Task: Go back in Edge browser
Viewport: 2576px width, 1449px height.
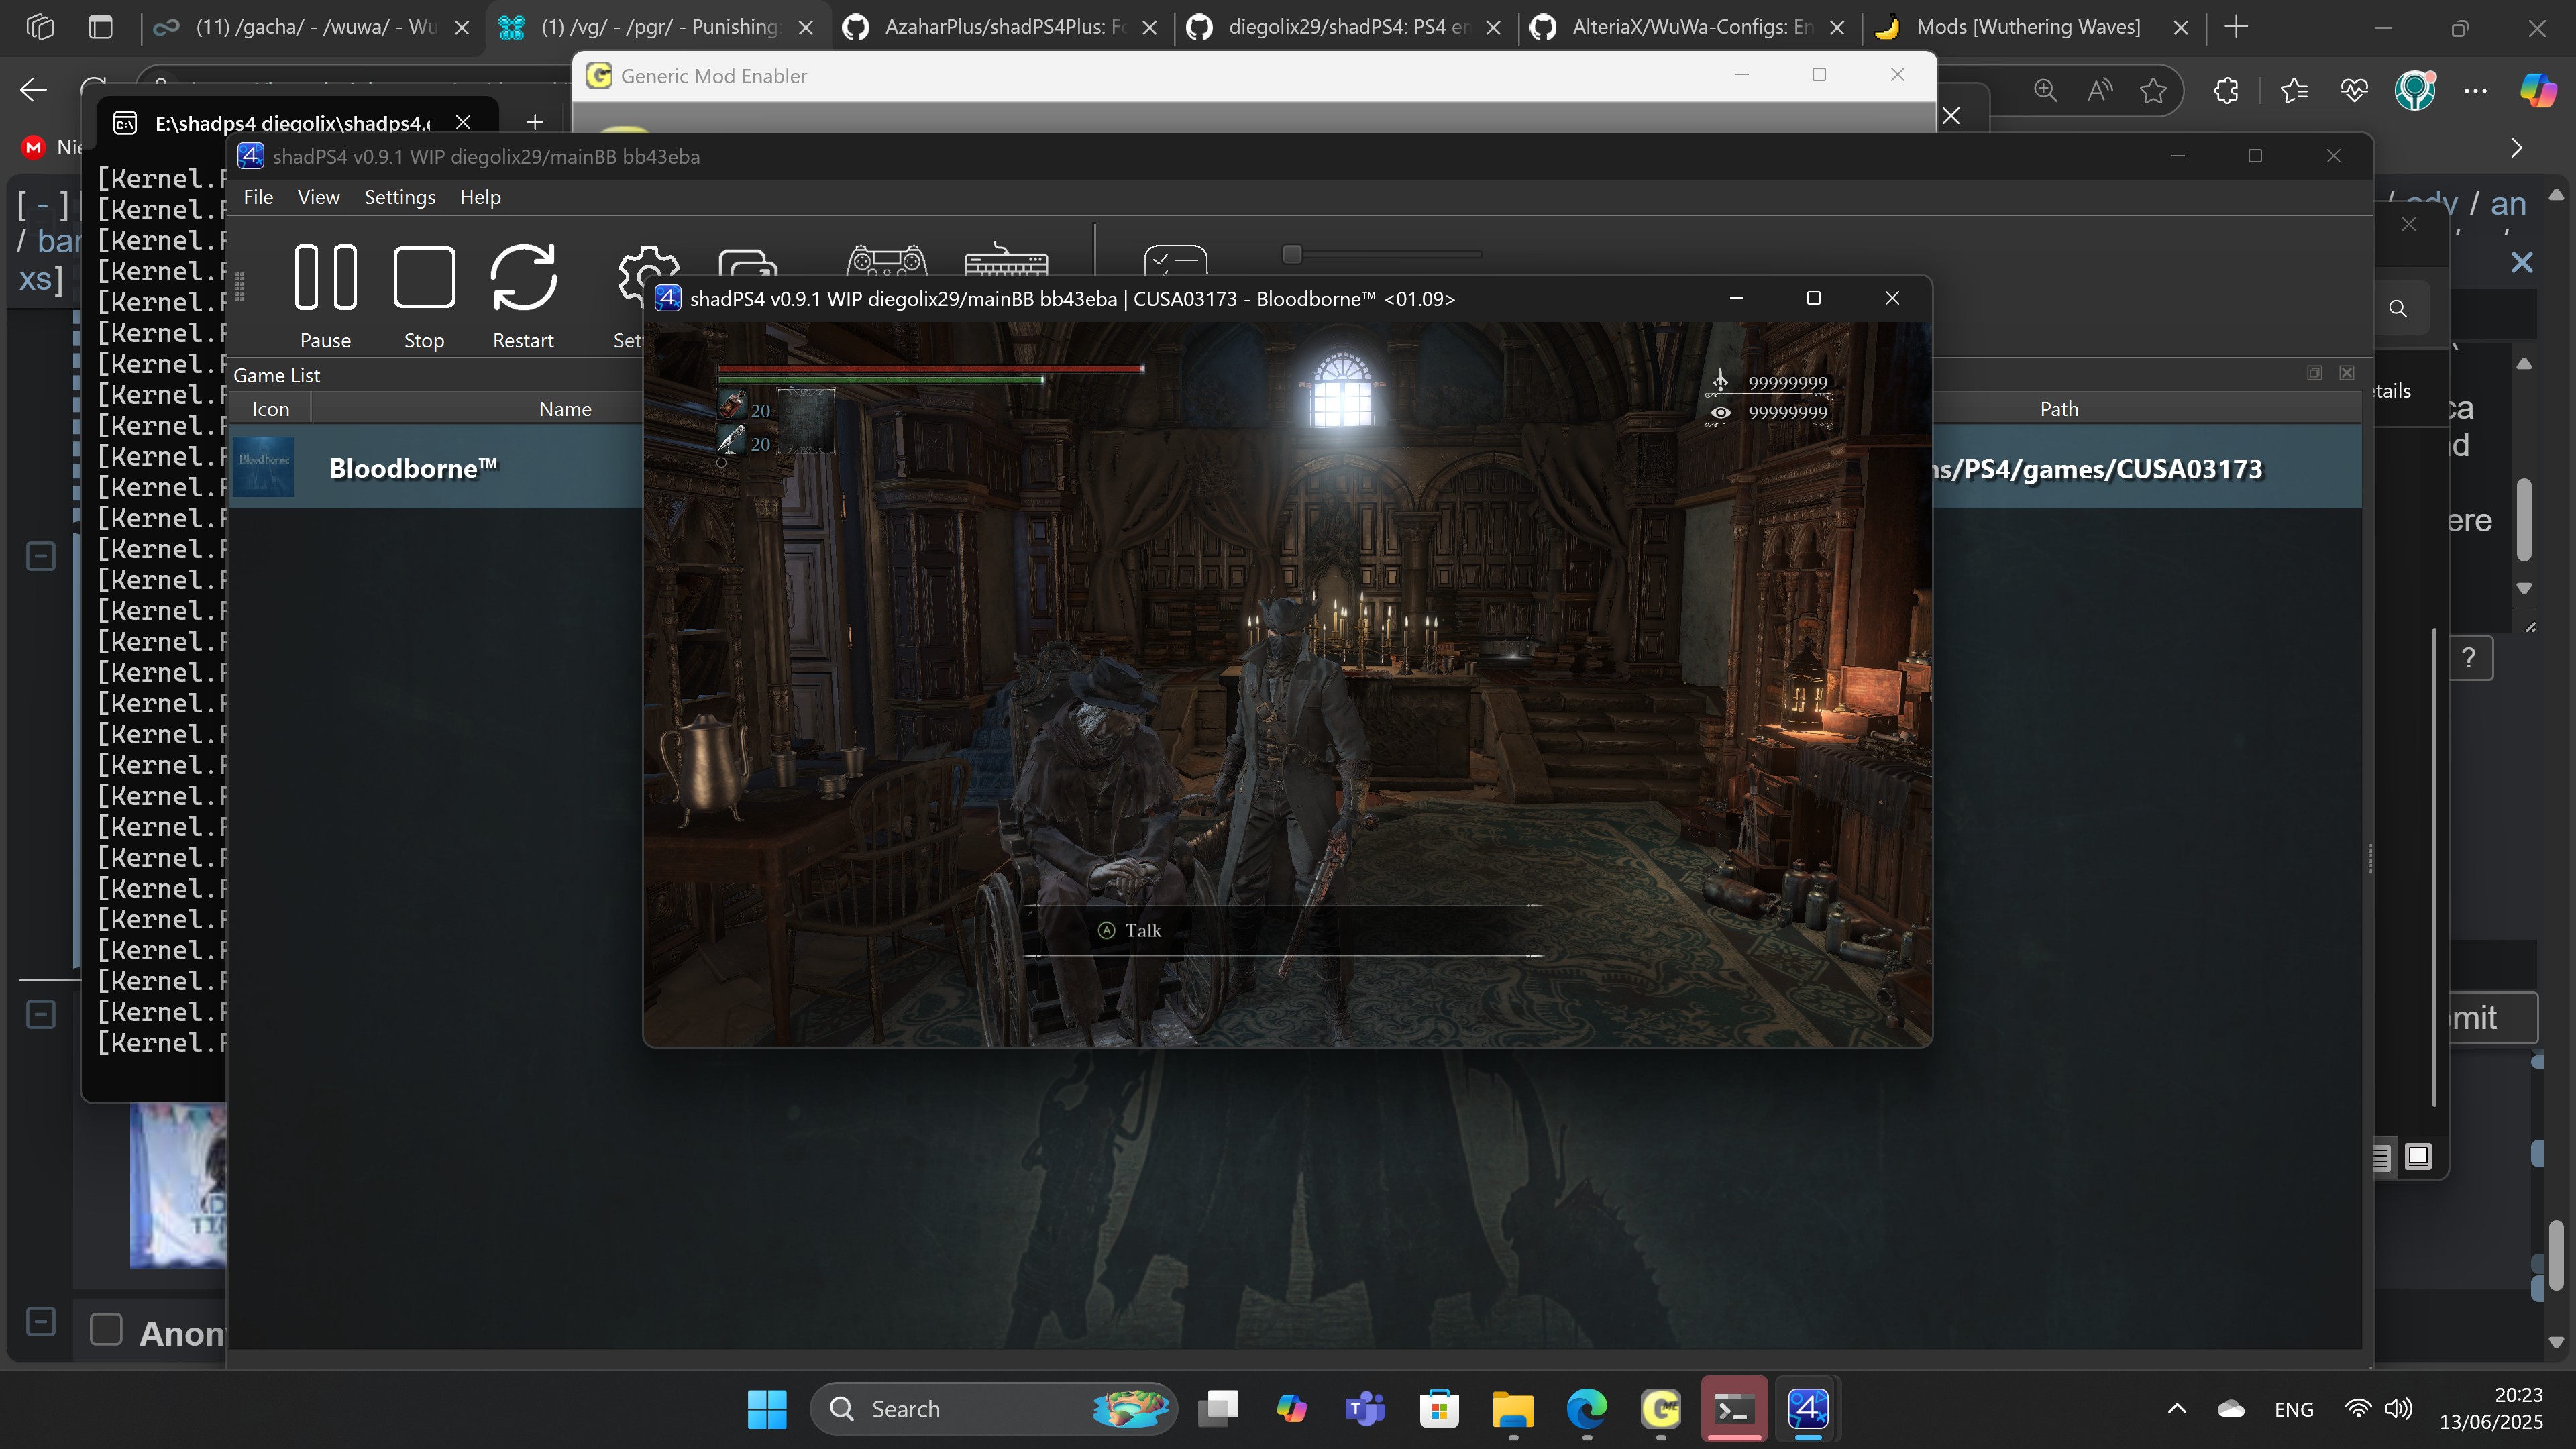Action: click(33, 90)
